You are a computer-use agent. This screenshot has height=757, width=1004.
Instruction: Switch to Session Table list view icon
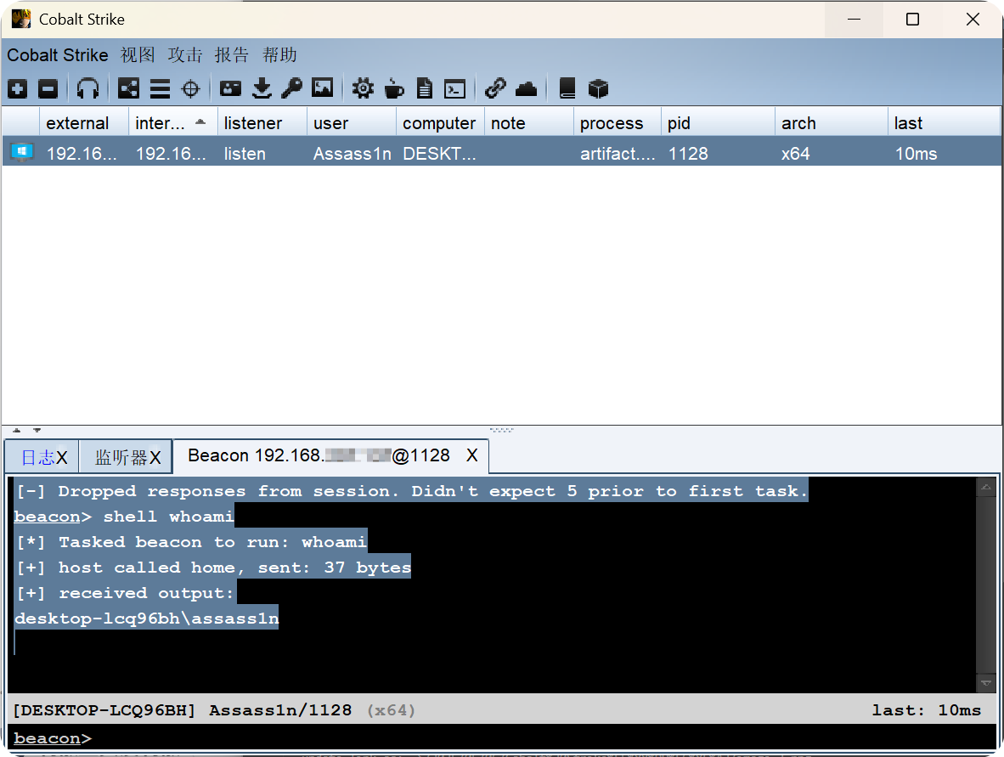point(160,88)
